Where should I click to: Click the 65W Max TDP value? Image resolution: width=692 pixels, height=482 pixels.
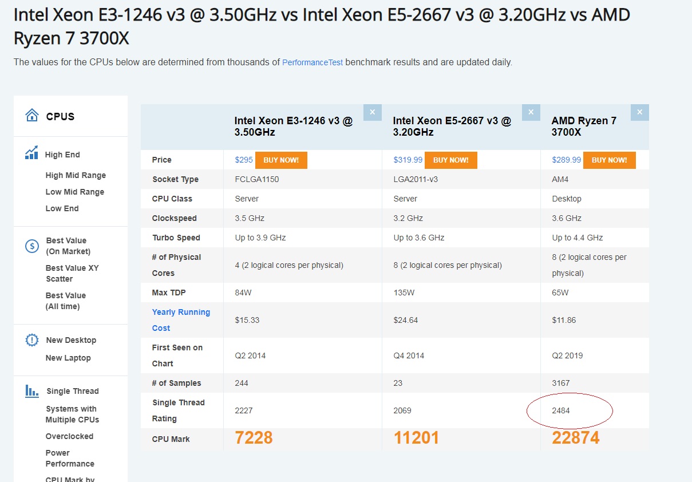coord(560,293)
